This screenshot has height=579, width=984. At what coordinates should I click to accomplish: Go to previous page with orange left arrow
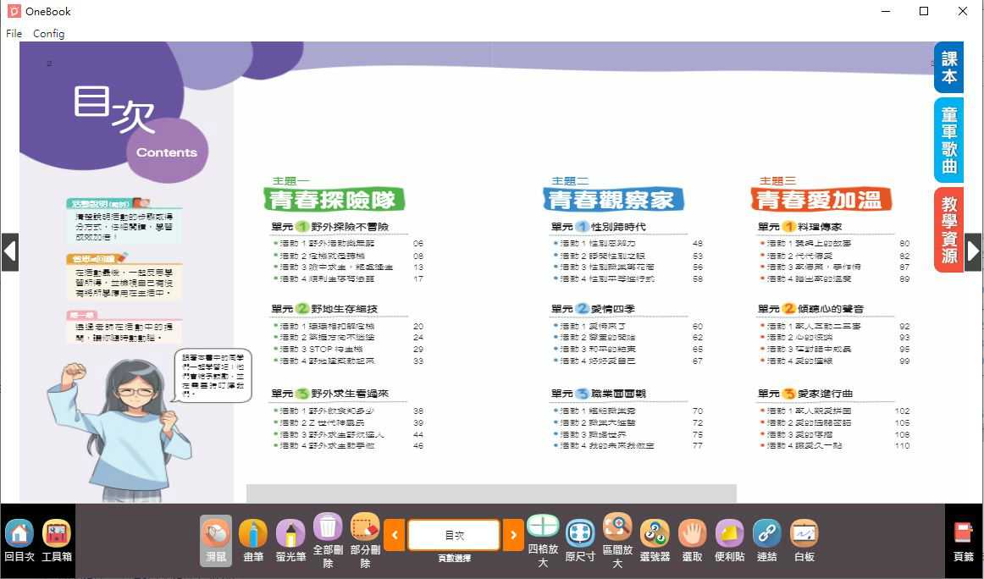(x=394, y=535)
